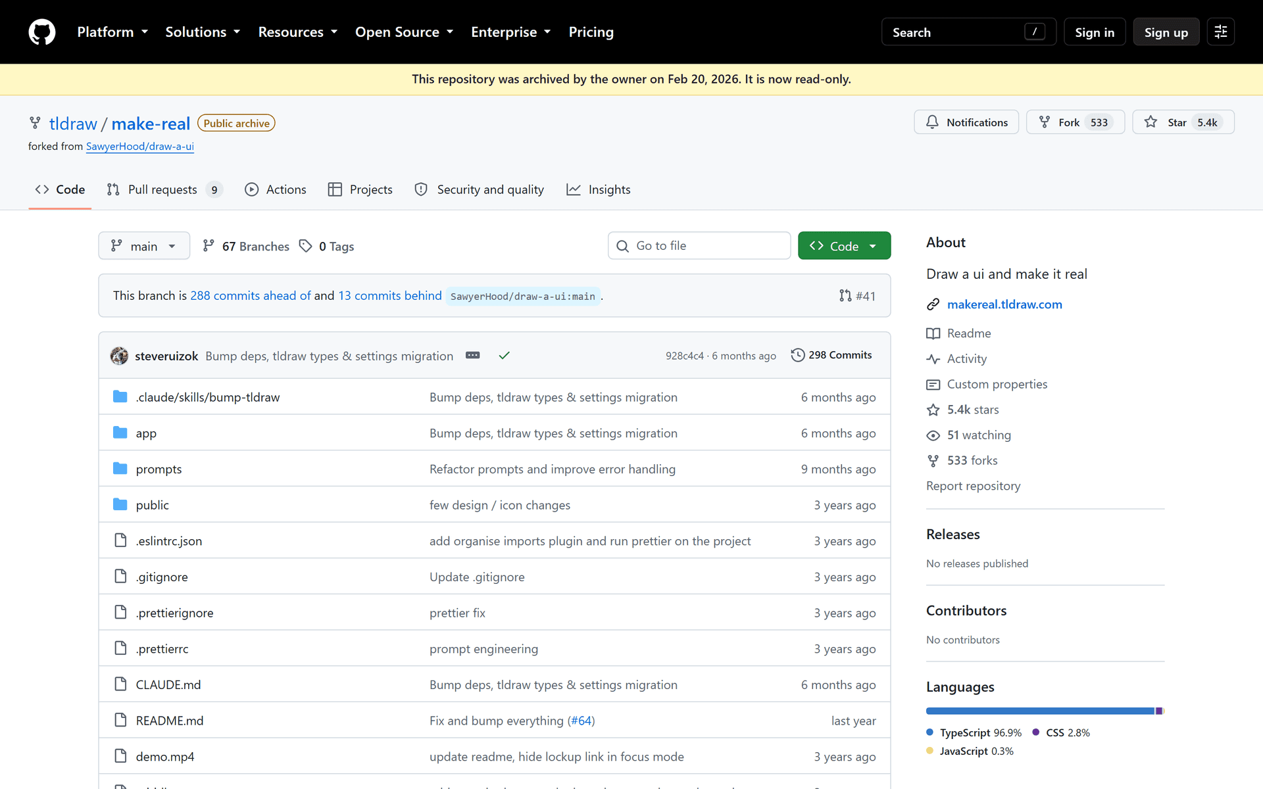Click the Fork button
This screenshot has height=789, width=1263.
coord(1076,122)
